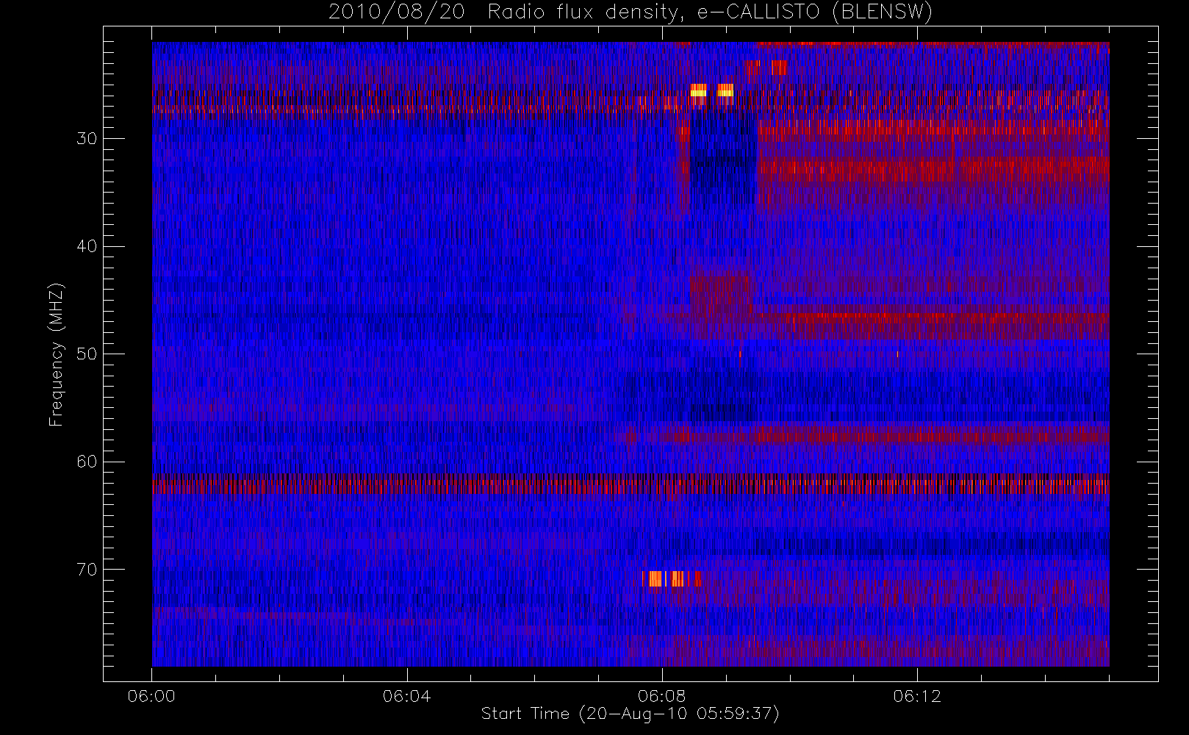Click the 40 MHz frequency tick label
This screenshot has height=735, width=1189.
87,246
